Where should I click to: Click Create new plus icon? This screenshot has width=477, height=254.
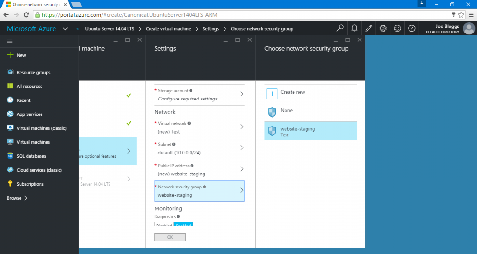(272, 94)
